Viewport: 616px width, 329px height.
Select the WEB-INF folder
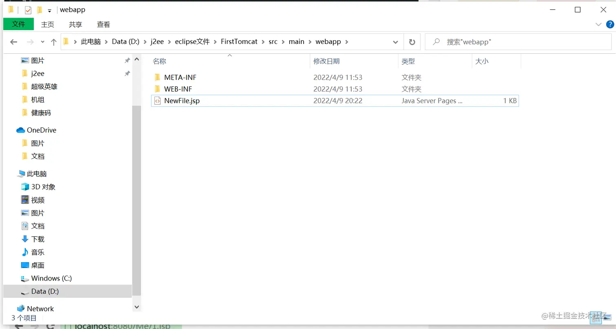[x=178, y=89]
